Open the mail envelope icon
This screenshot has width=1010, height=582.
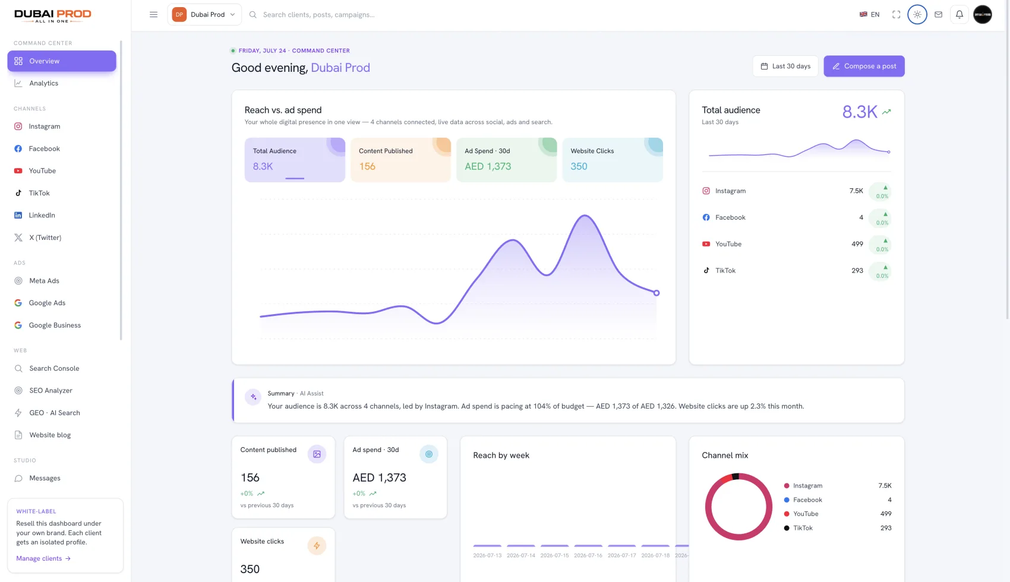[x=938, y=15]
